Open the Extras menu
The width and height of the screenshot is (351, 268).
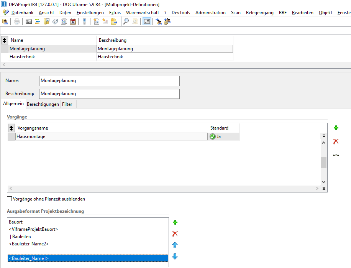[115, 13]
